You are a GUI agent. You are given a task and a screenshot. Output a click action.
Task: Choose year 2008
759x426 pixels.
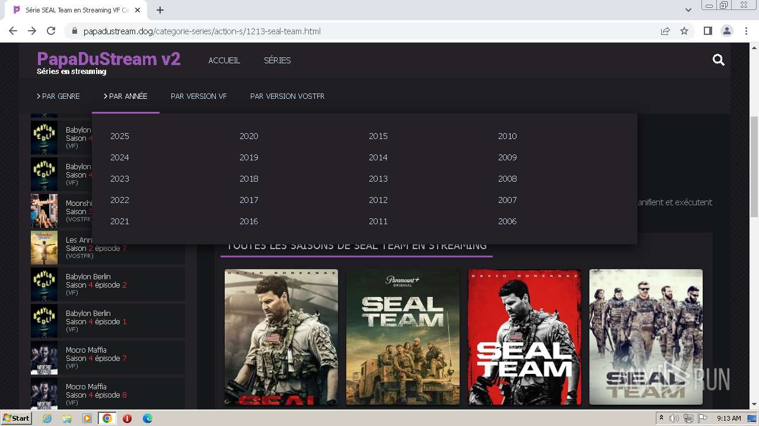508,179
